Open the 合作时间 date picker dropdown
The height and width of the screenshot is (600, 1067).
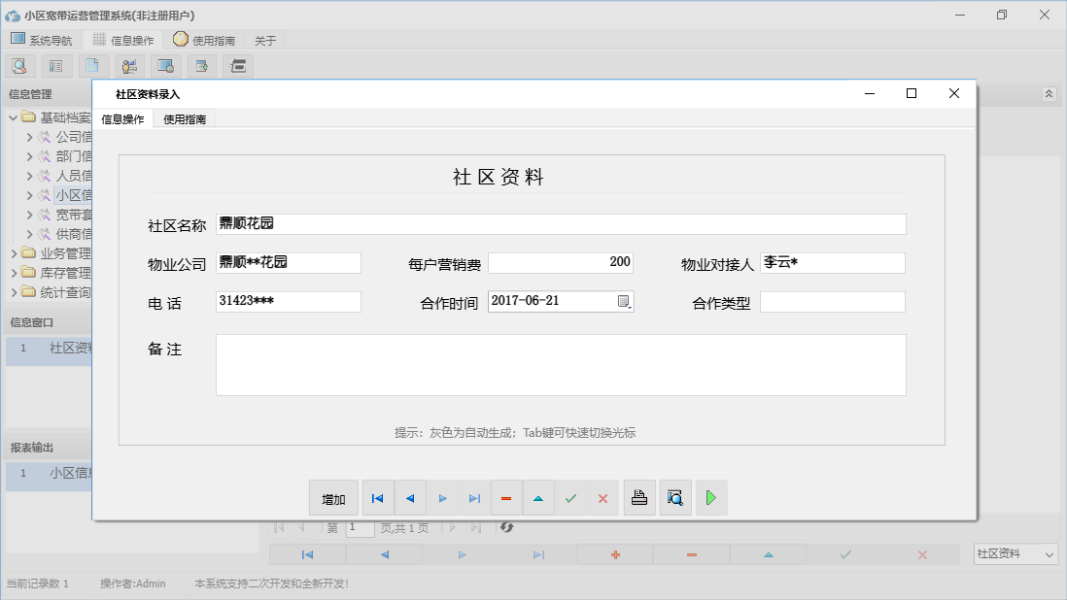click(x=623, y=301)
